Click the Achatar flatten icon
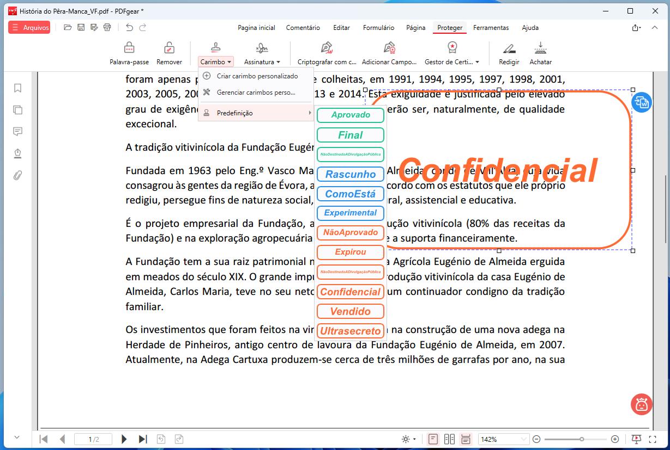 [x=540, y=48]
